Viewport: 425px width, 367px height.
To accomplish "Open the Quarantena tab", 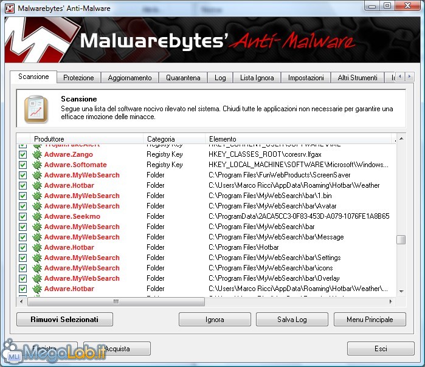I will [x=183, y=78].
